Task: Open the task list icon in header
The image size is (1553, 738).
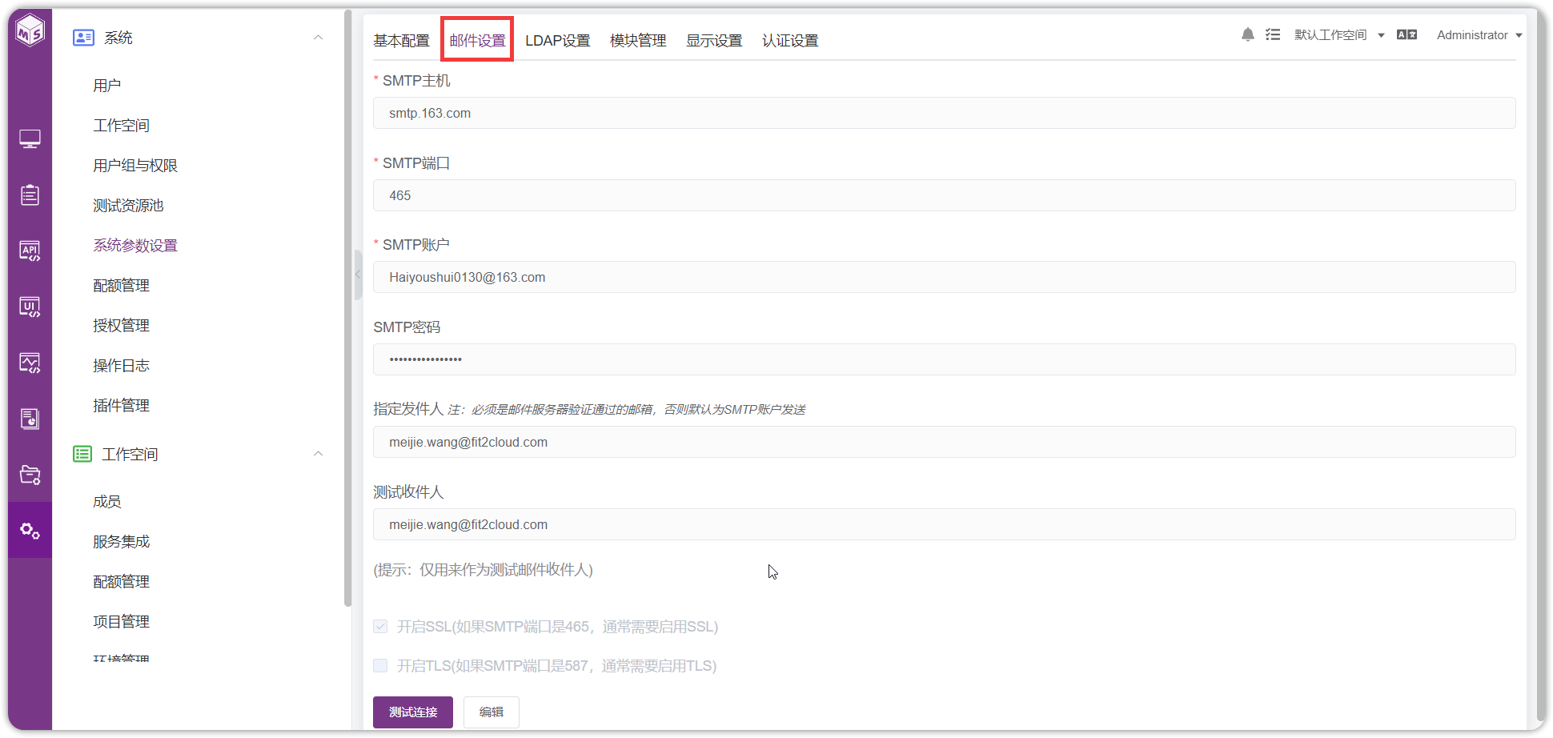Action: (x=1273, y=34)
